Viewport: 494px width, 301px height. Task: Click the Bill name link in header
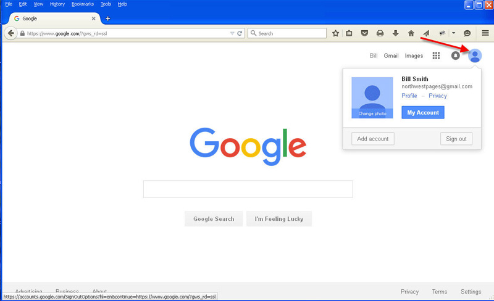click(374, 56)
